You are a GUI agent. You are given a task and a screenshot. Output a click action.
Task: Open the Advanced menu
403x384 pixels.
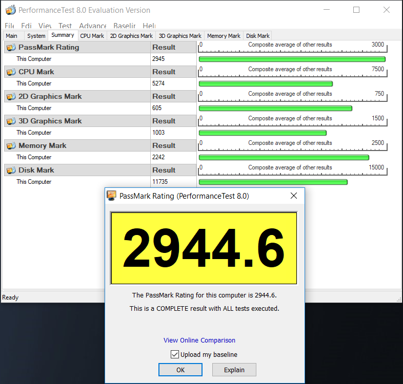(92, 26)
